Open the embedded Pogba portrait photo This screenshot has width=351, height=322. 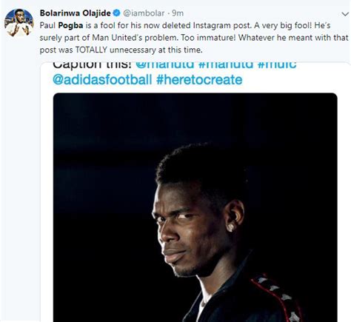[x=195, y=207]
